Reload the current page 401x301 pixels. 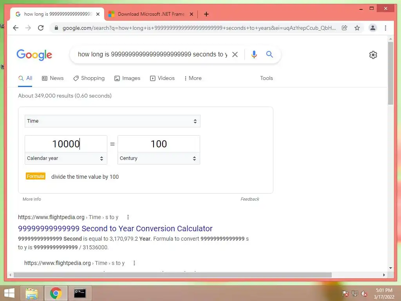point(41,28)
